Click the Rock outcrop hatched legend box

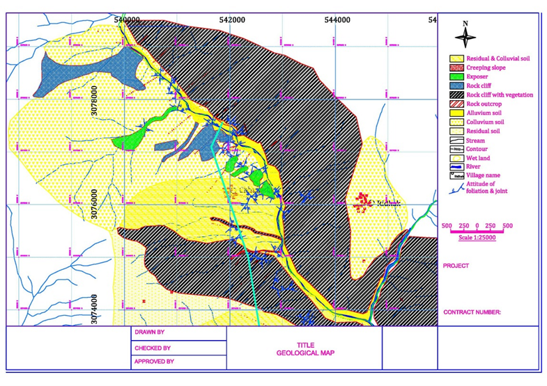click(x=456, y=104)
